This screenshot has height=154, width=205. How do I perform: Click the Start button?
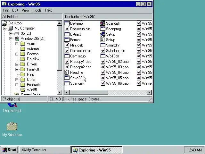coord(9,150)
